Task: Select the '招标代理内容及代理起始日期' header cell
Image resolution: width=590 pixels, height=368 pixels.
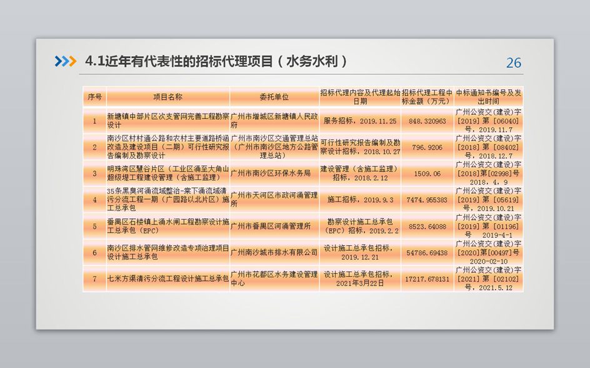Action: [x=360, y=97]
